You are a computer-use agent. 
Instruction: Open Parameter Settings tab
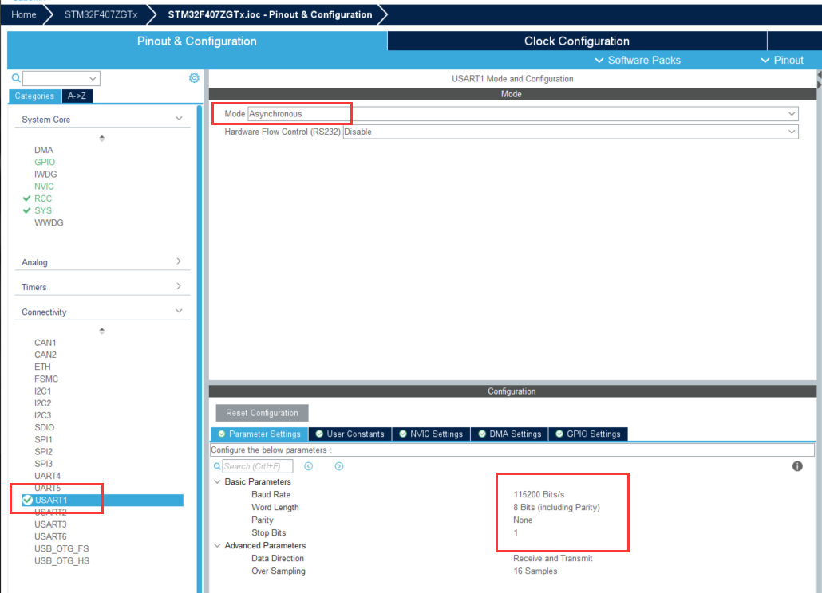[x=259, y=434]
